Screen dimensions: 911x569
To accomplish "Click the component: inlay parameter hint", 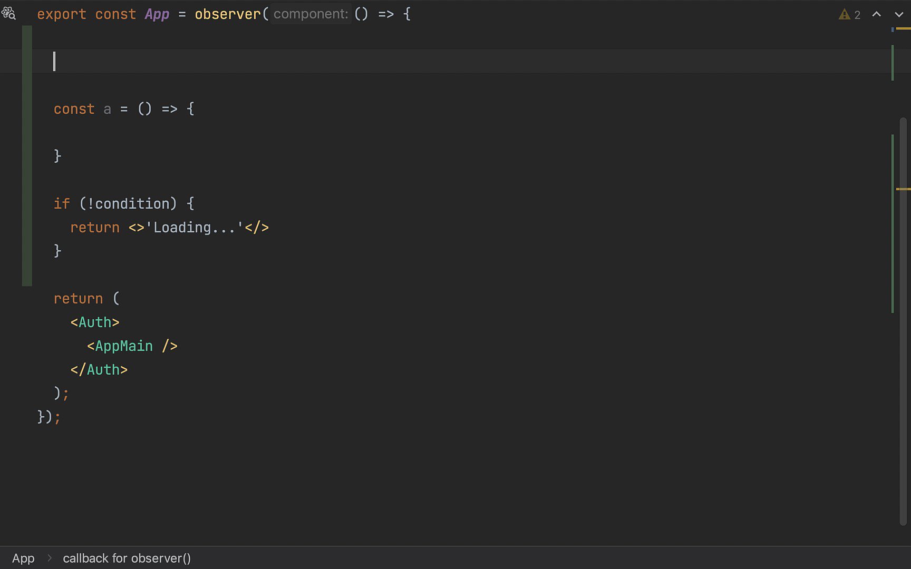I will pos(310,14).
